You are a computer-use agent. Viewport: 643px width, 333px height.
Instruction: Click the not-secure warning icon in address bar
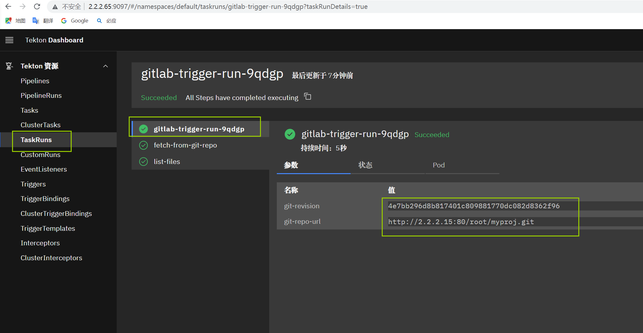coord(55,7)
